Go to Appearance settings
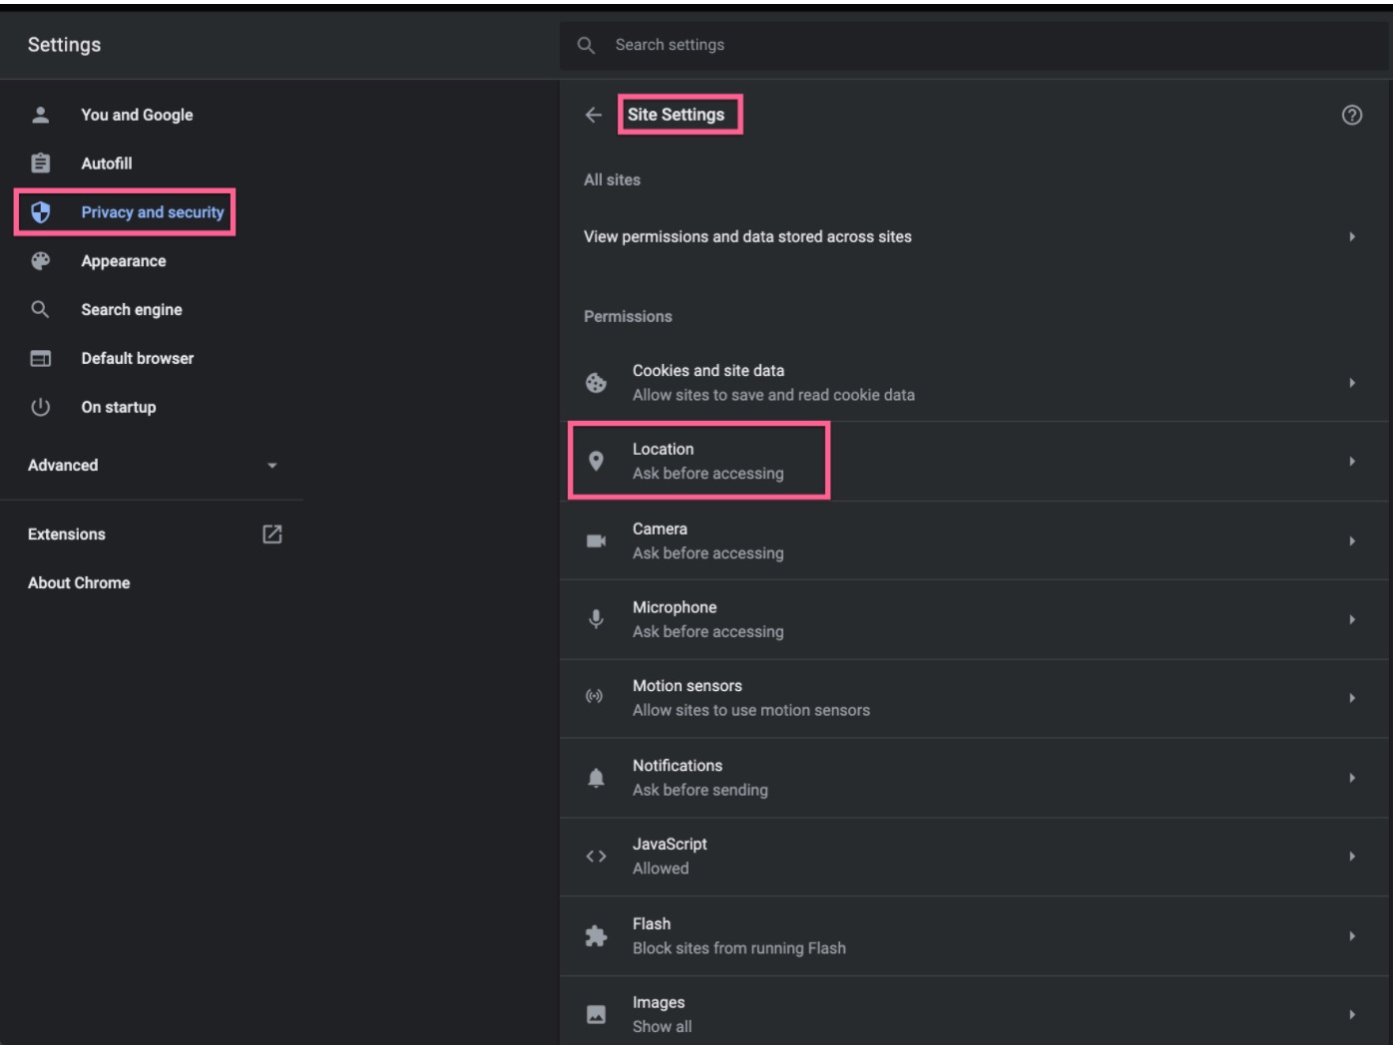1393x1045 pixels. coord(123,261)
